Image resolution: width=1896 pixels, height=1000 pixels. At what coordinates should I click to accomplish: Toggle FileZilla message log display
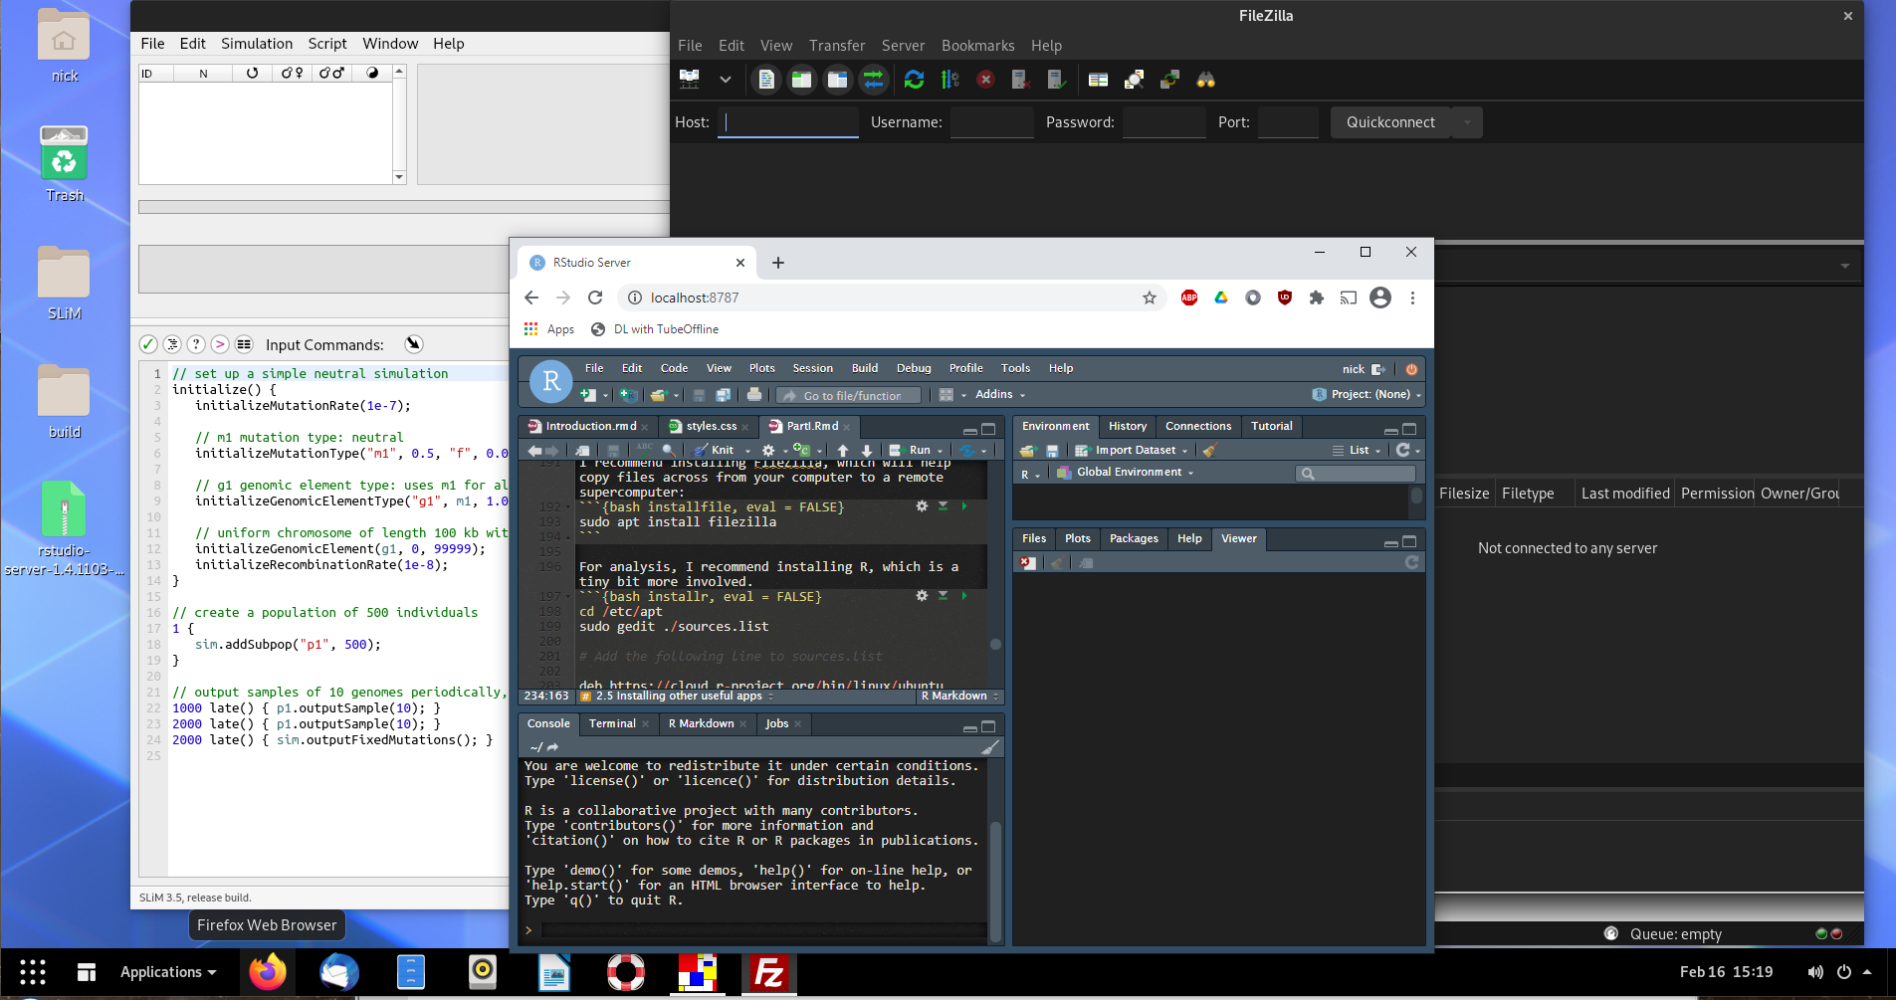click(765, 80)
